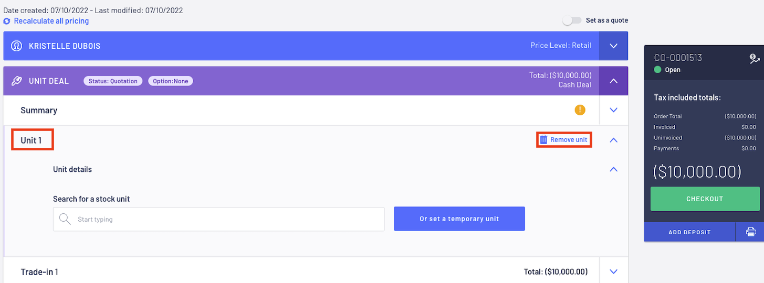
Task: Click Or set a temporary unit button
Action: (x=459, y=219)
